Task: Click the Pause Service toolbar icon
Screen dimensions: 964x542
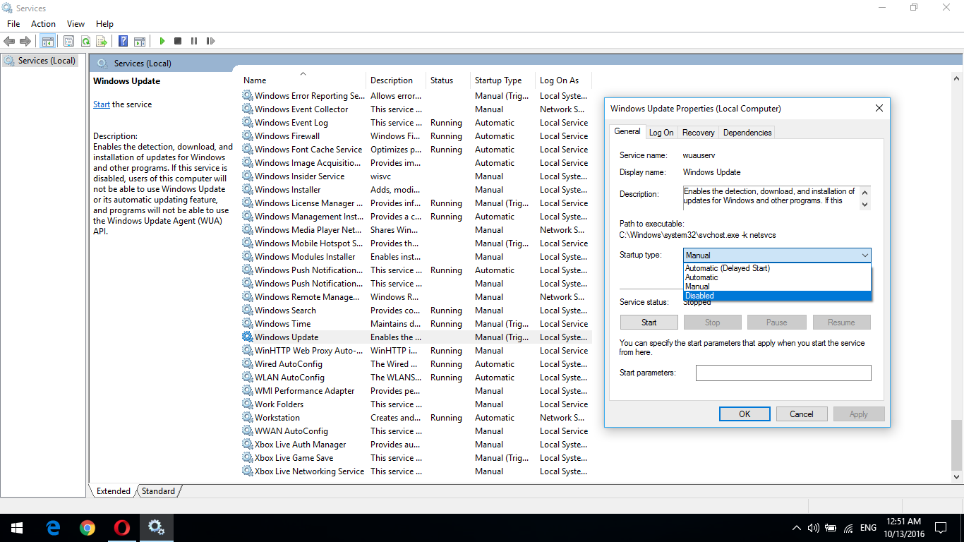Action: click(194, 42)
